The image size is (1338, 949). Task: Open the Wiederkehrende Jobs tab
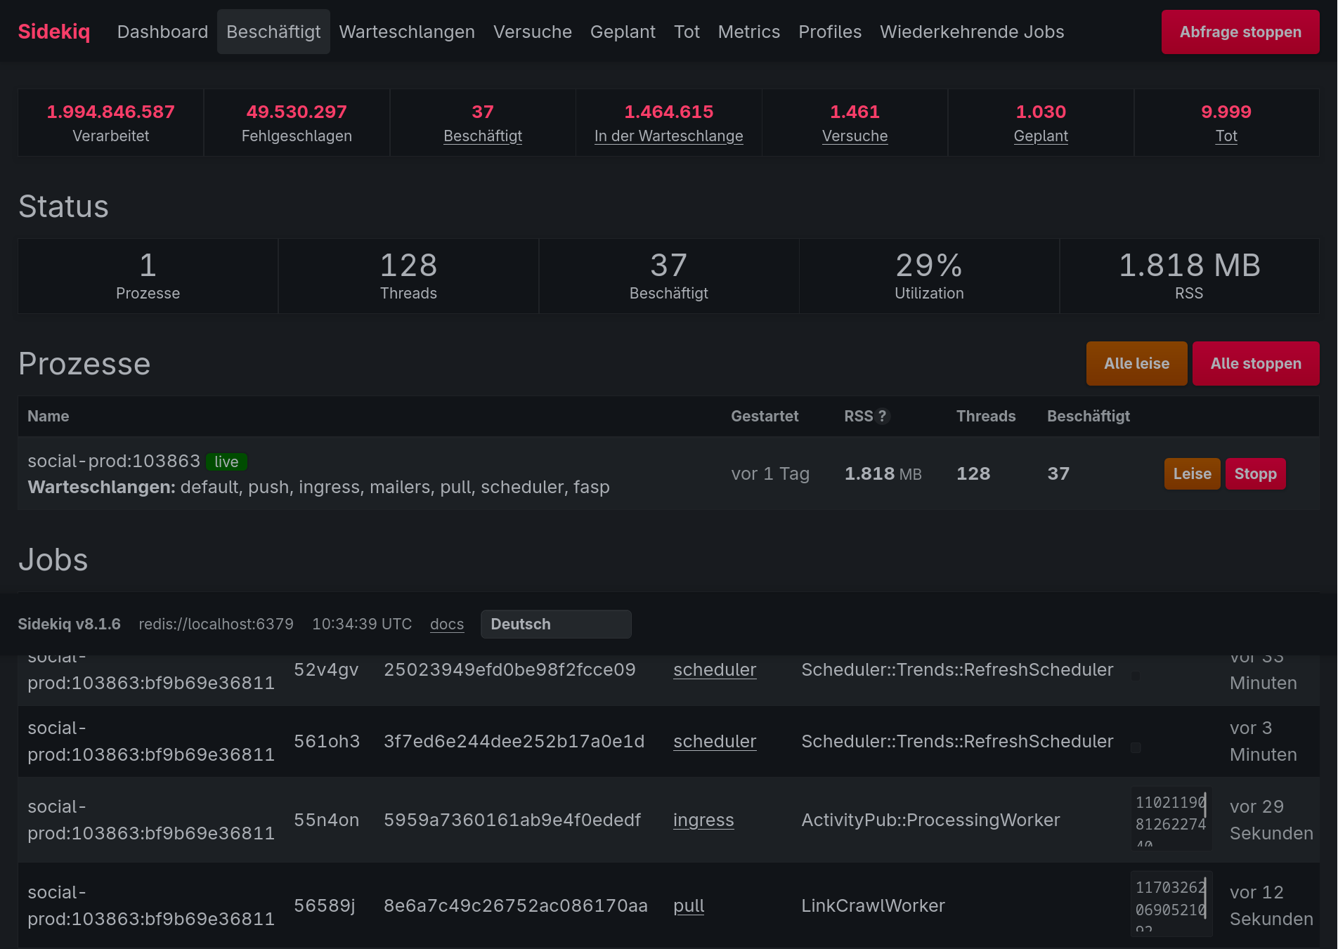click(x=972, y=32)
